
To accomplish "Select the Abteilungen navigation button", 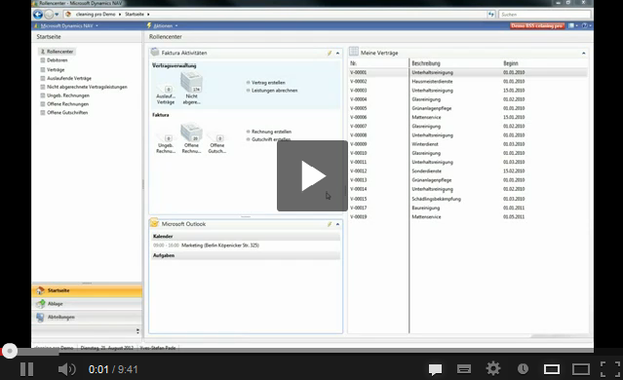I will (87, 317).
